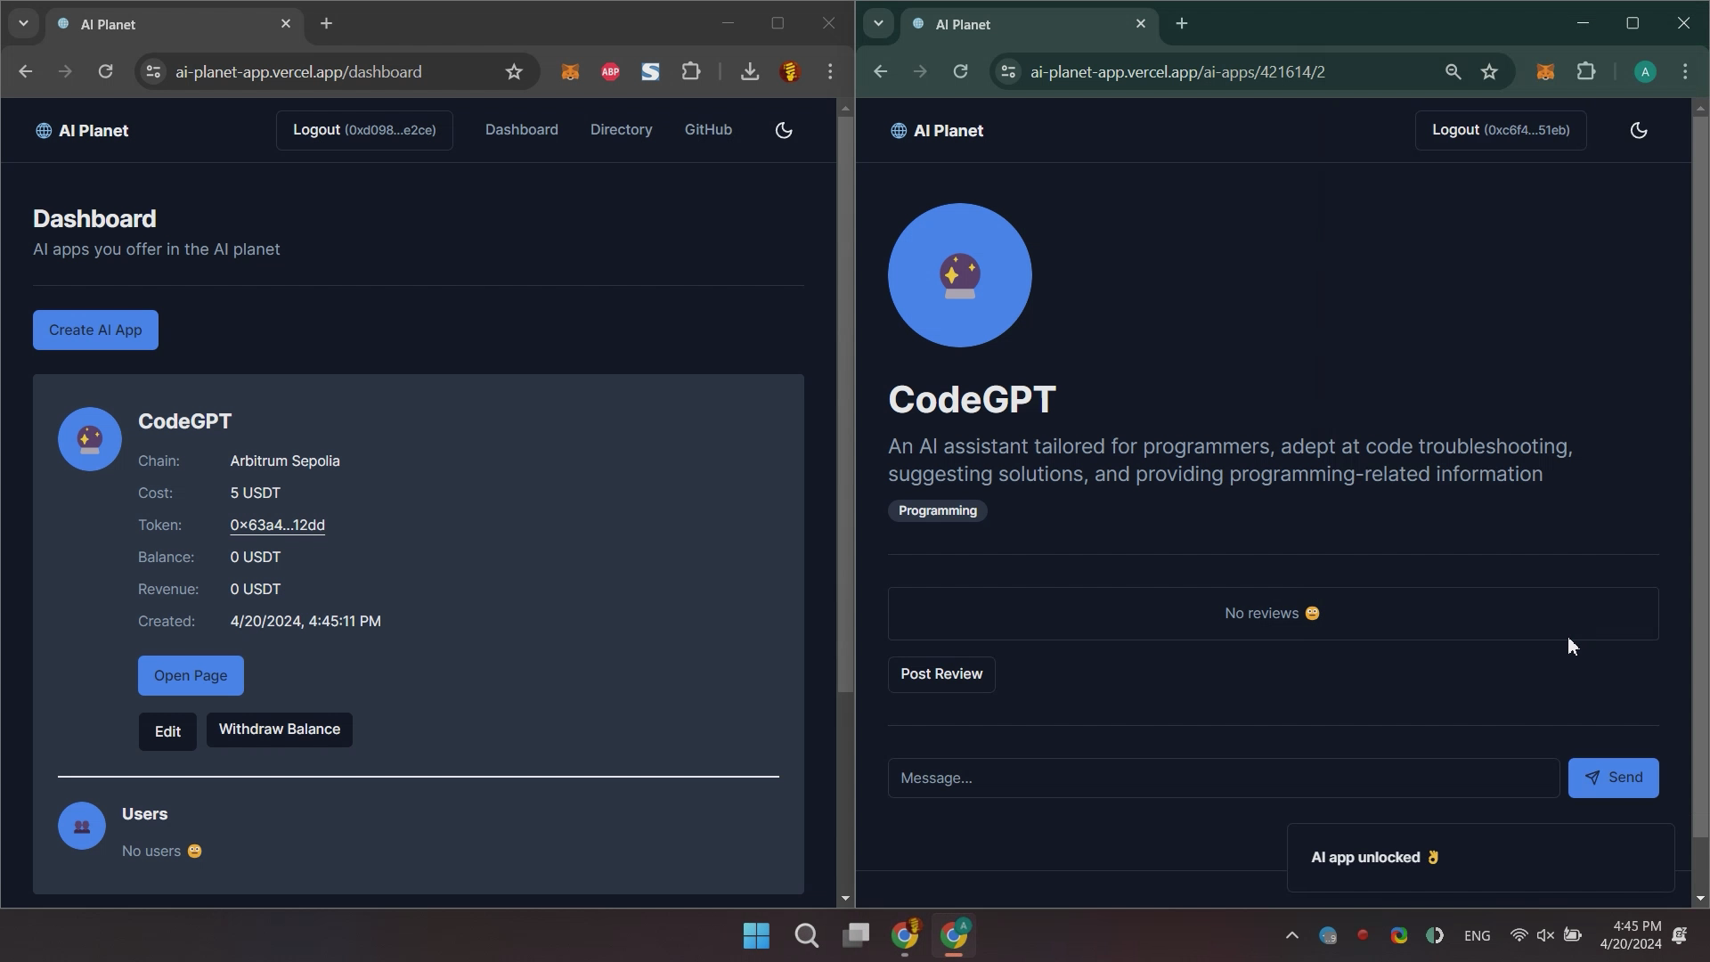
Task: Click right window vertical scrollbar
Action: point(1700,477)
